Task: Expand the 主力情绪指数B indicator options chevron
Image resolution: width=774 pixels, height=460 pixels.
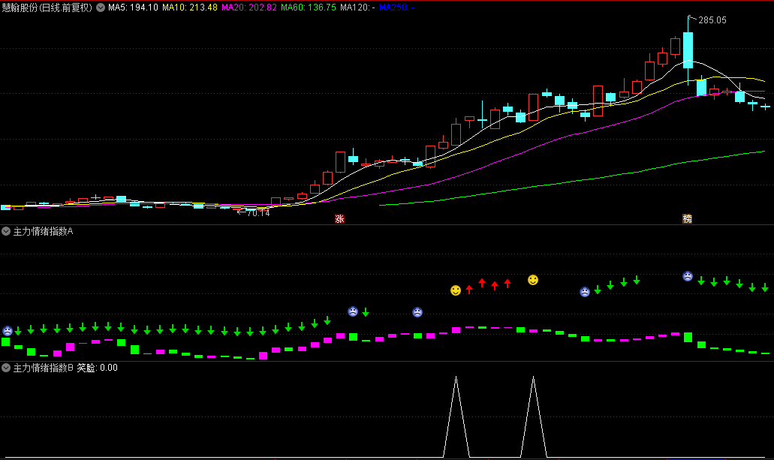Action: click(x=6, y=368)
